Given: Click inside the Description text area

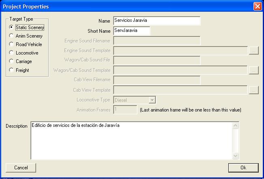Looking at the screenshot, I should 131,140.
